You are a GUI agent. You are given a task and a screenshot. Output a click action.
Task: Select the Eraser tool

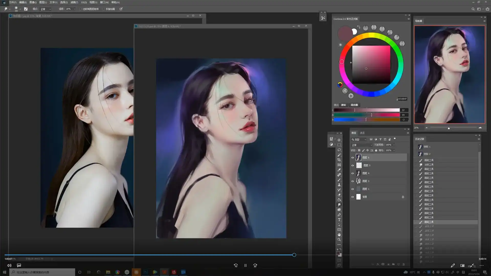coord(339,195)
